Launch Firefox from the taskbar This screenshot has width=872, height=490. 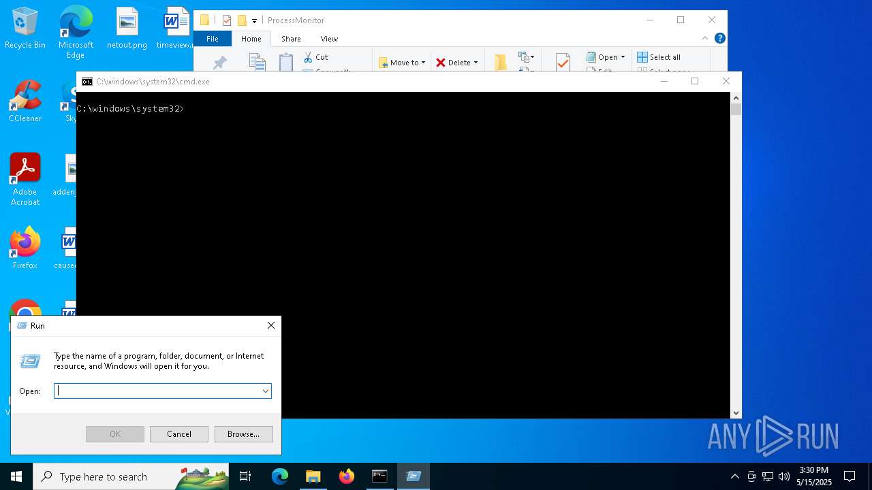347,476
